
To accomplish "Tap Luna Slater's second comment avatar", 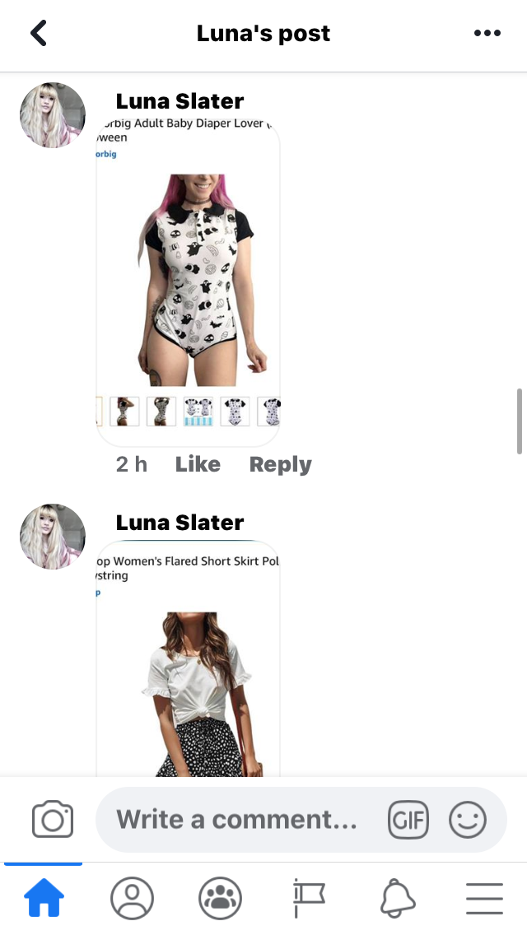I will (53, 537).
